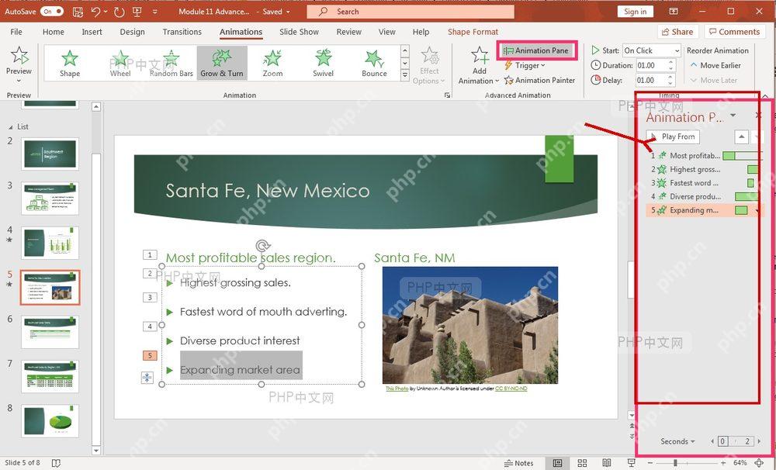Select slide 2 thumbnail
The image size is (776, 470).
point(50,154)
